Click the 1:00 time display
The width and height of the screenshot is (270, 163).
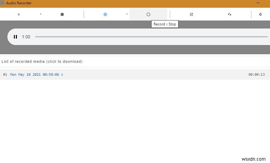pos(26,37)
